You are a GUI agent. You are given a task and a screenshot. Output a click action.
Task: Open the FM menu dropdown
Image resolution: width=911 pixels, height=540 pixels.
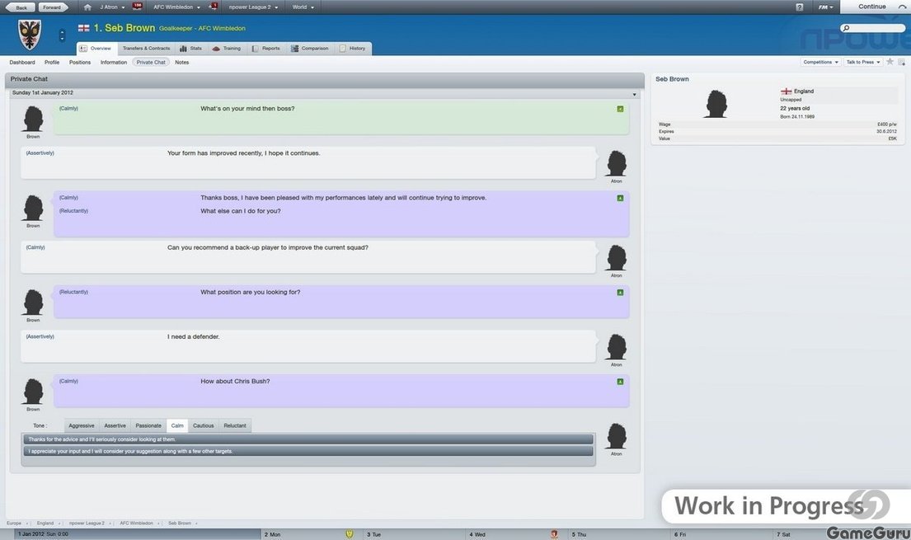tap(825, 7)
